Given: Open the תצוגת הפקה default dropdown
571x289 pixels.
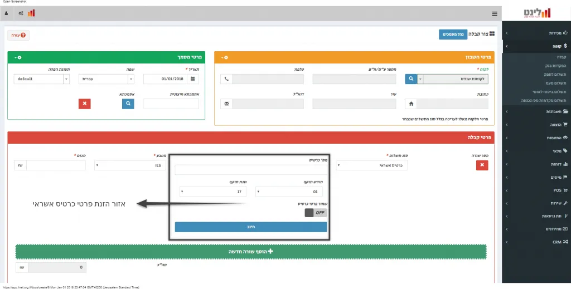Looking at the screenshot, I should pyautogui.click(x=41, y=79).
